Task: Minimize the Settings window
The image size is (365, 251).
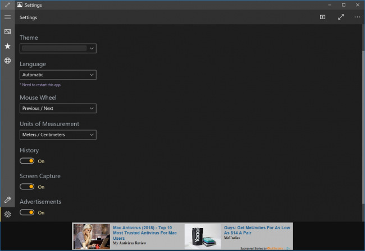Action: tap(330, 5)
